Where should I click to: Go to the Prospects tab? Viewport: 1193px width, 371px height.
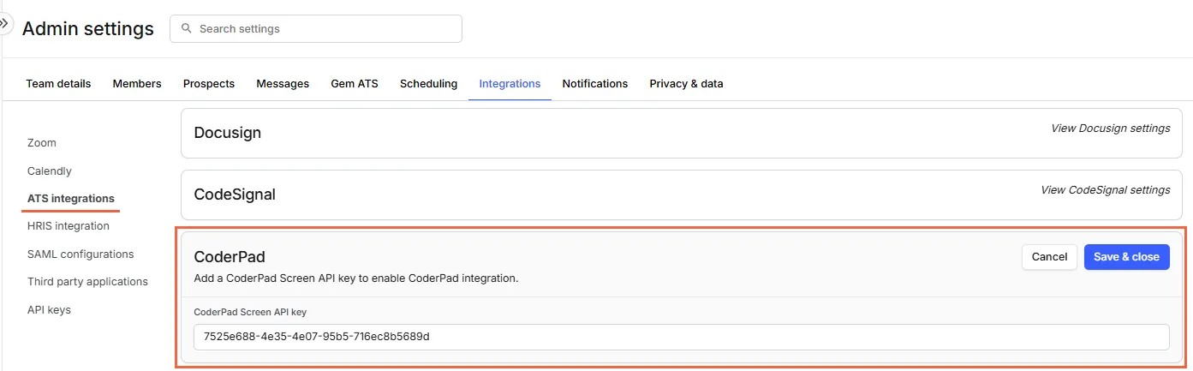209,84
